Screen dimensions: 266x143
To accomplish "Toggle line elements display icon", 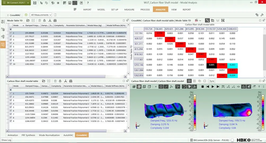I will pyautogui.click(x=166, y=87).
